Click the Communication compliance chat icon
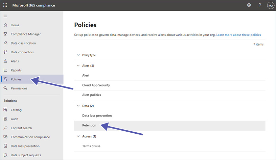Image resolution: width=276 pixels, height=160 pixels. pos(5,137)
